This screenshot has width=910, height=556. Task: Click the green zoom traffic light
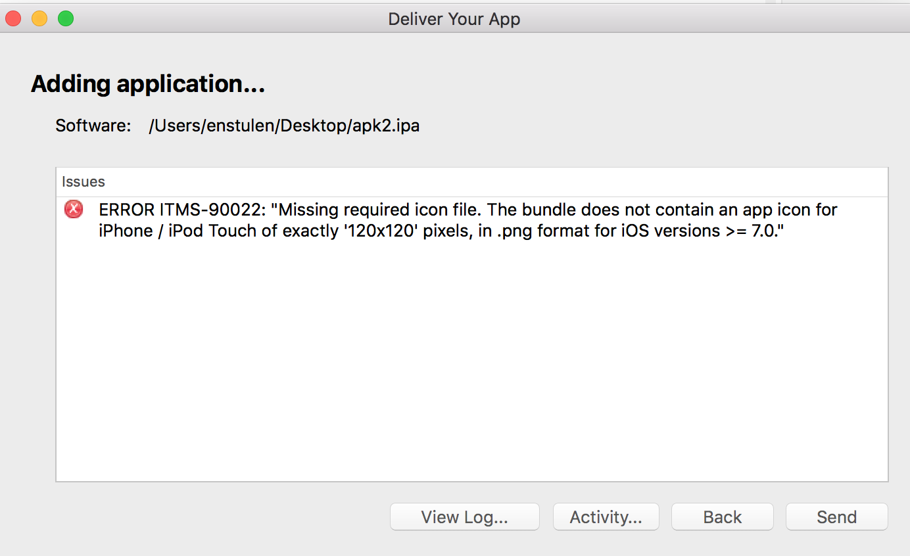click(66, 18)
